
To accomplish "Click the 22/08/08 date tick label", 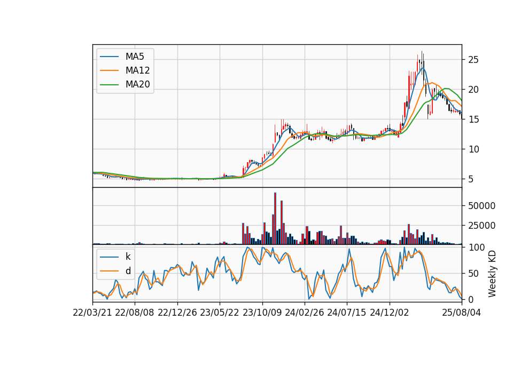I will [x=135, y=313].
